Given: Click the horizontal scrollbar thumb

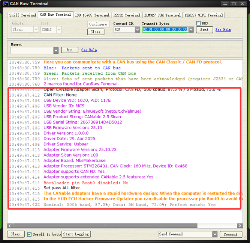Looking at the screenshot, I should pyautogui.click(x=105, y=226).
